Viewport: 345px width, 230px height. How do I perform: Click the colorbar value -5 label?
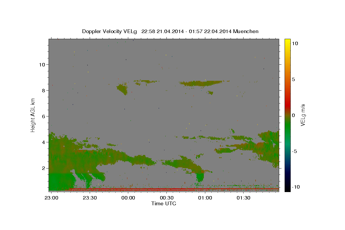pos(295,151)
